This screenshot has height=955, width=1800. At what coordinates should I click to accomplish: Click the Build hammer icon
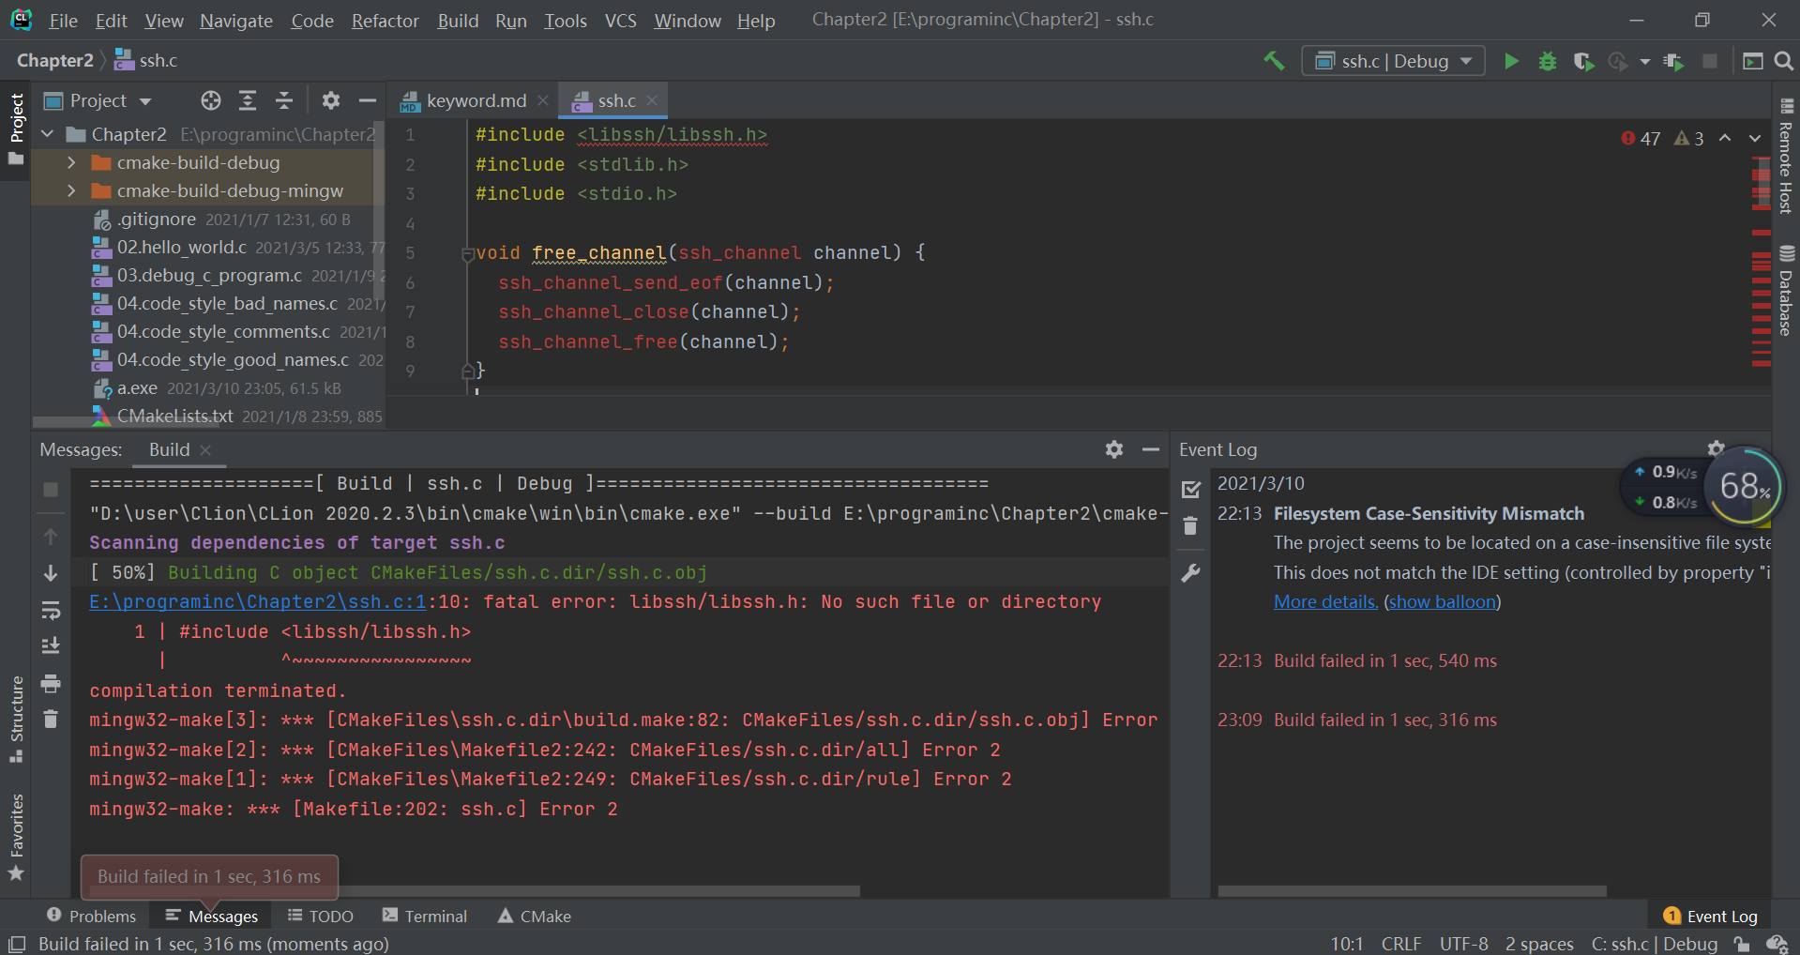(x=1274, y=61)
